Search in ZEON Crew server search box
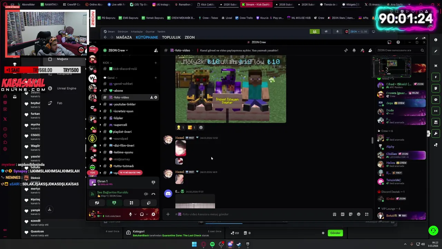442x249 pixels. (x=400, y=50)
